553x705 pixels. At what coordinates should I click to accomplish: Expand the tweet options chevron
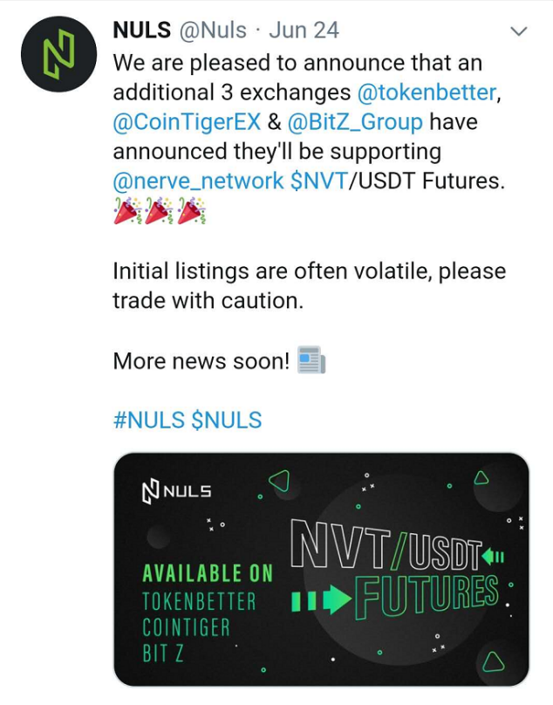coord(519,31)
